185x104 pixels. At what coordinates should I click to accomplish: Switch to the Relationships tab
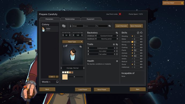coord(70,19)
